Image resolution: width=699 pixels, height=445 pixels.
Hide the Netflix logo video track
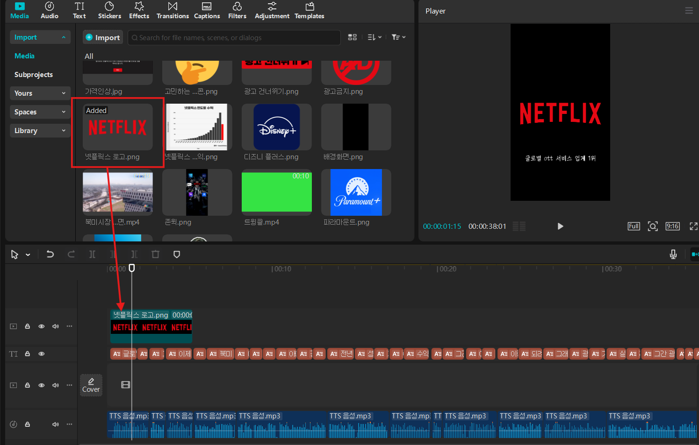(42, 326)
